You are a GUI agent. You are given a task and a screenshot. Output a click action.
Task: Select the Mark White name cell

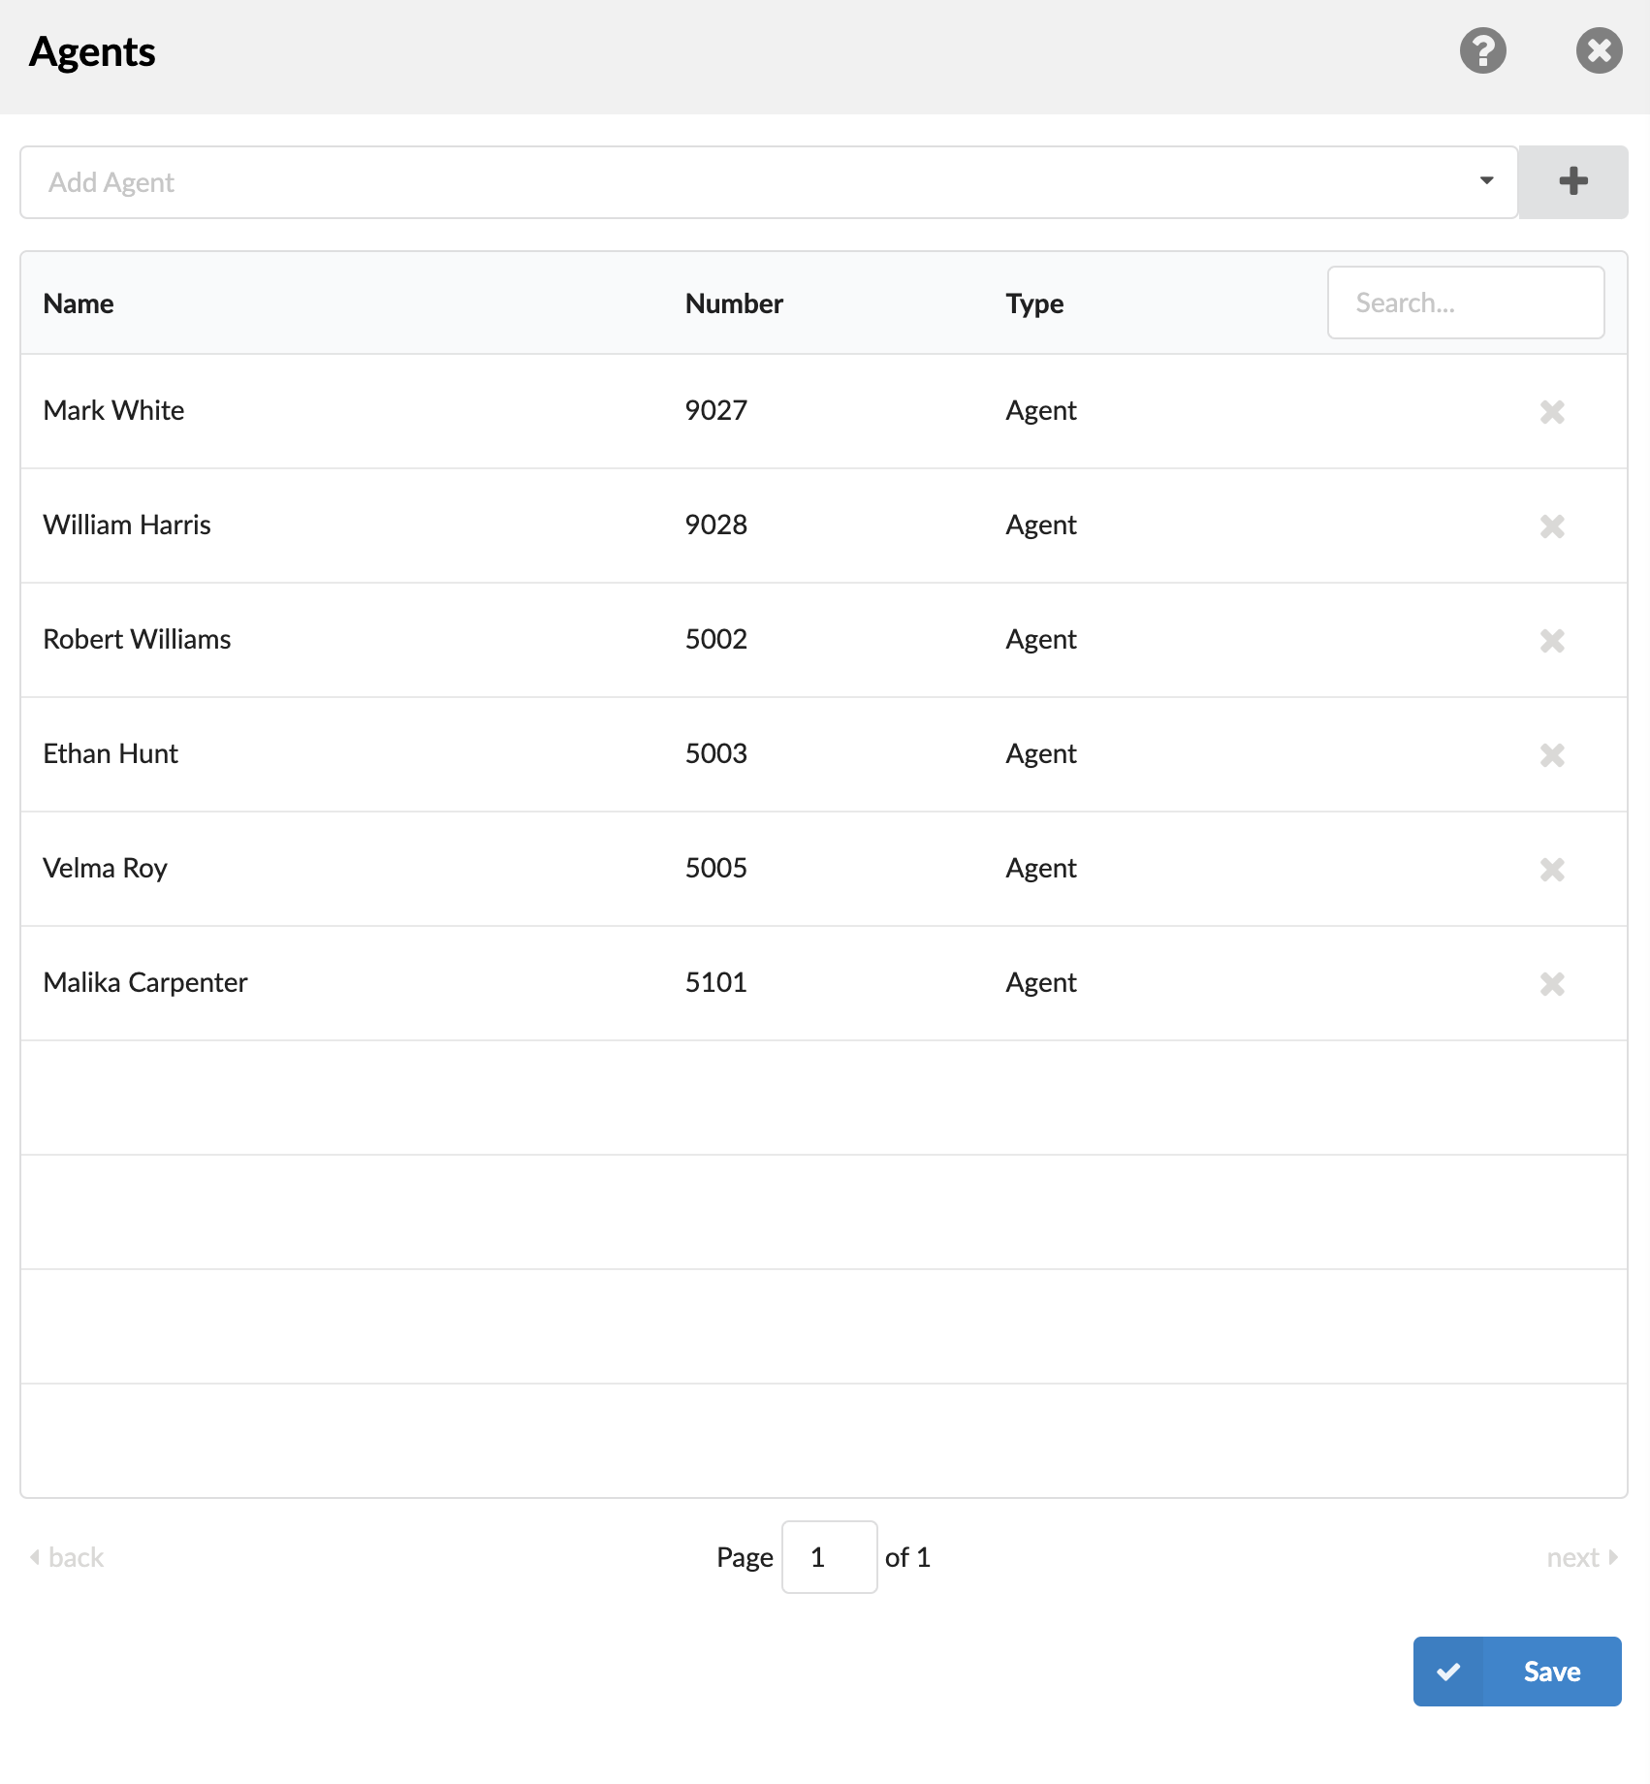pos(114,410)
